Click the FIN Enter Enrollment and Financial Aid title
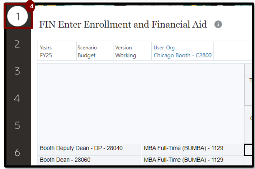This screenshot has width=255, height=169. point(123,24)
